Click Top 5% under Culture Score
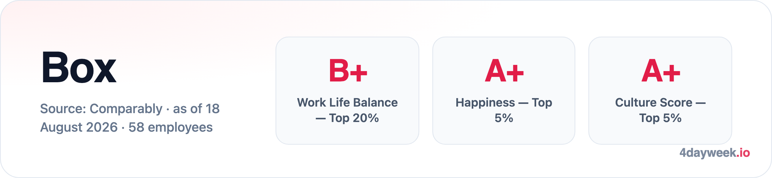Viewport: 772px width, 178px height. pyautogui.click(x=660, y=118)
